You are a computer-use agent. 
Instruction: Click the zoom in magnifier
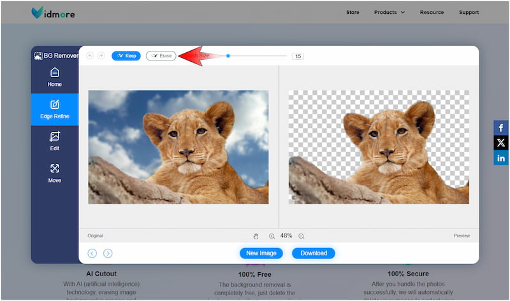[272, 236]
